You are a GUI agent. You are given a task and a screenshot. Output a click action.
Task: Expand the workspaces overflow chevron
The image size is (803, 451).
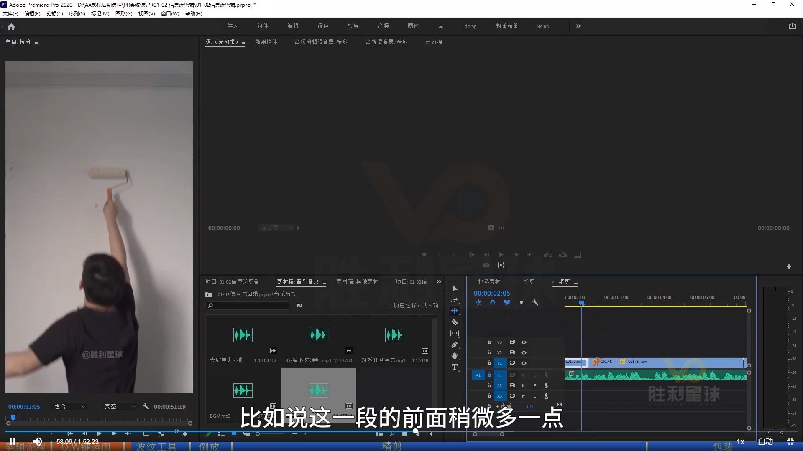pyautogui.click(x=578, y=26)
